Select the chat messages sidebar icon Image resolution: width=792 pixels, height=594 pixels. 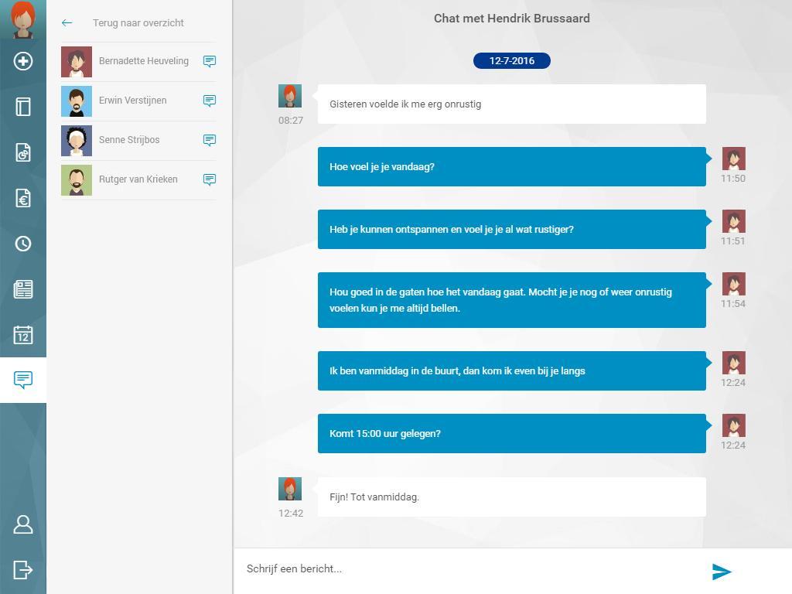23,380
